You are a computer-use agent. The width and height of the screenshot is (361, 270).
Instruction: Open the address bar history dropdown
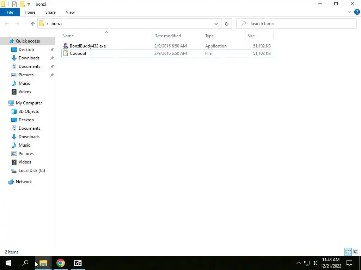[x=216, y=24]
